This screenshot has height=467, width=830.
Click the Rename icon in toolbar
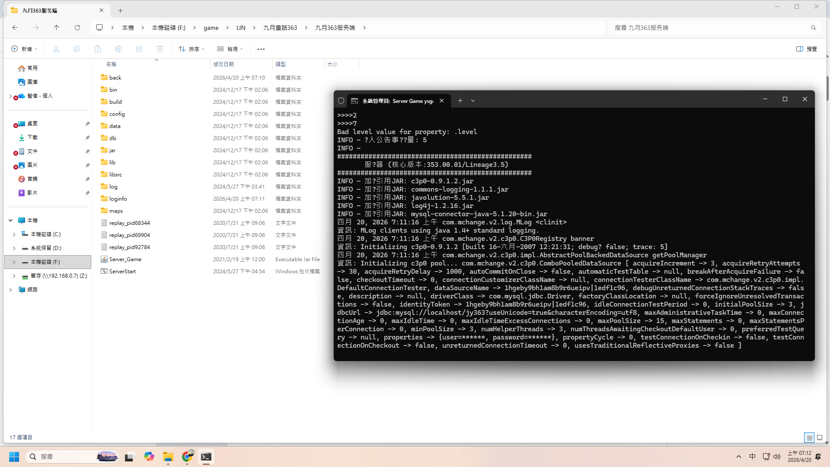click(x=118, y=49)
